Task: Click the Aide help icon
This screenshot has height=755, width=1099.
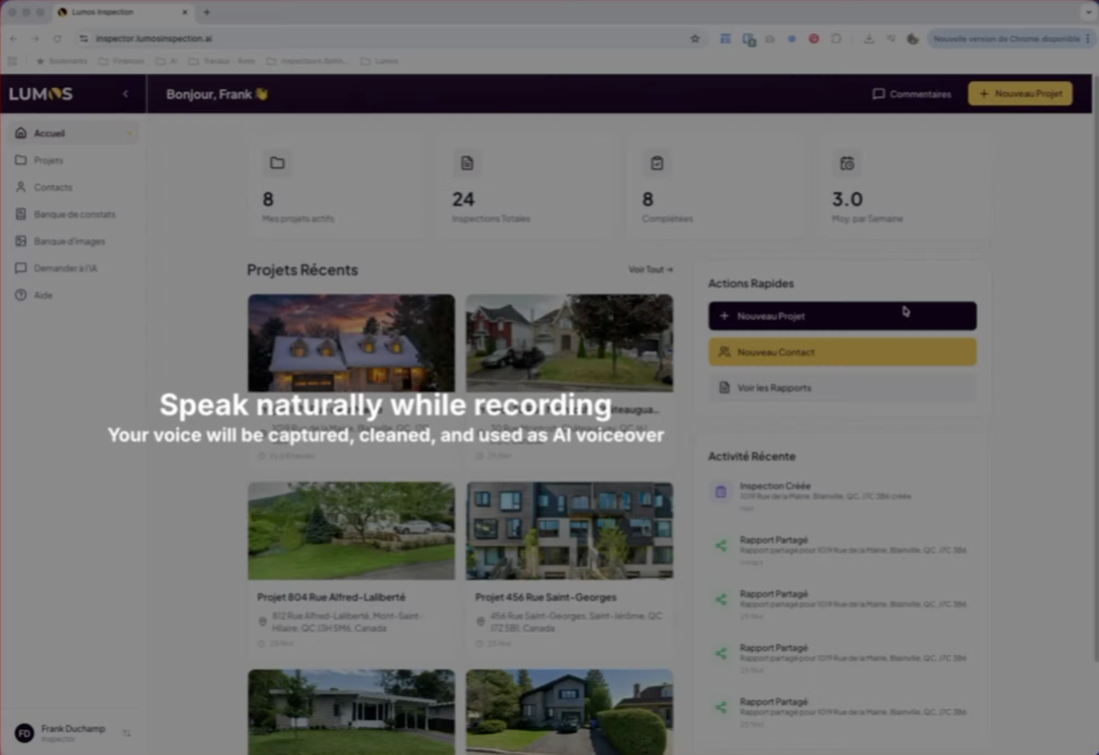Action: tap(21, 295)
